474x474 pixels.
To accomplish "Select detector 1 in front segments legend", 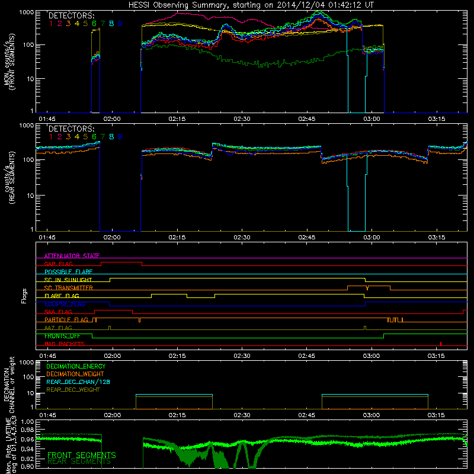I will pyautogui.click(x=51, y=24).
